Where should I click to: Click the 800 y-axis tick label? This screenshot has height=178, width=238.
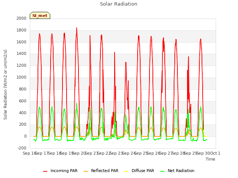coord(23,89)
